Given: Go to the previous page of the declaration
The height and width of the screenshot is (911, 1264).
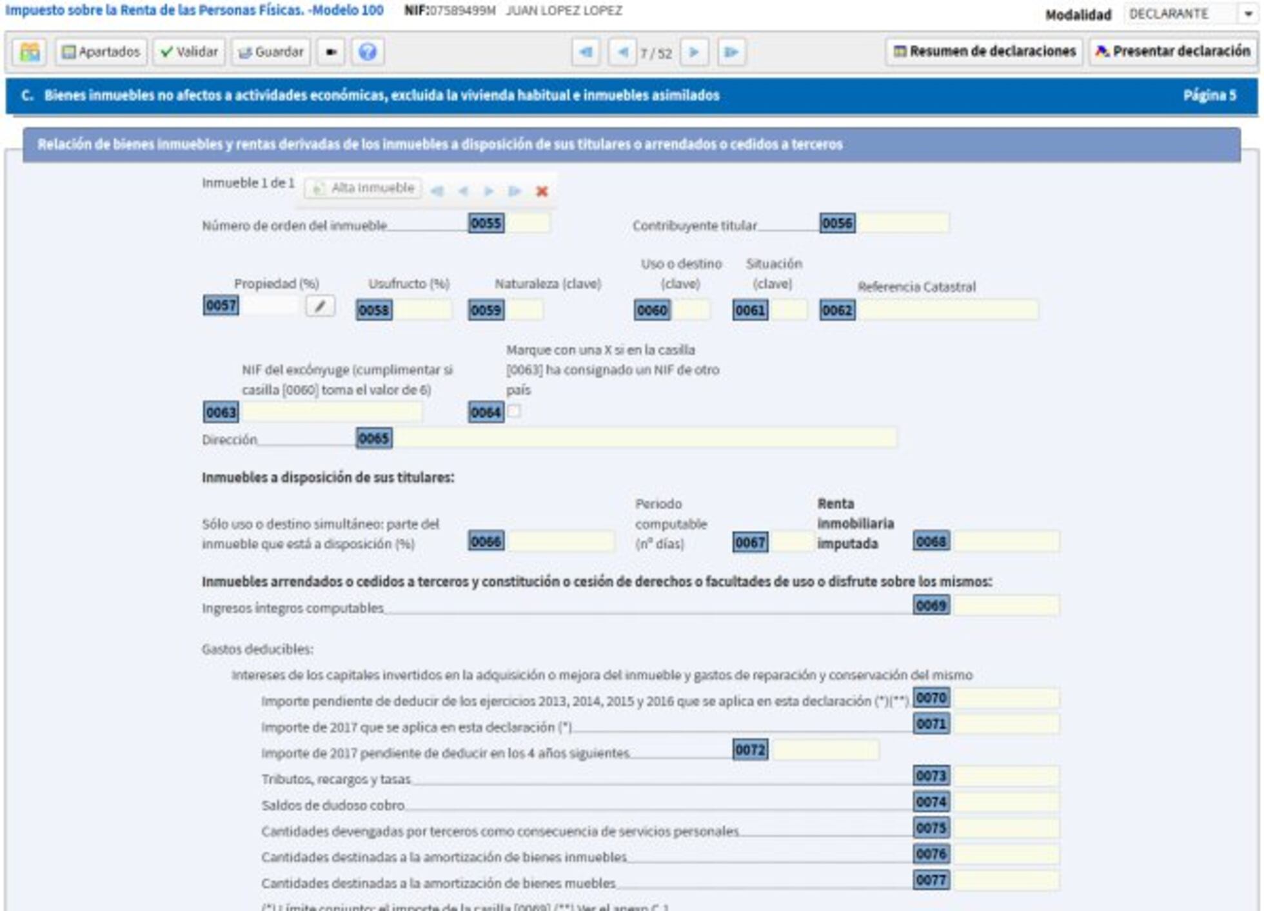Looking at the screenshot, I should pyautogui.click(x=622, y=52).
